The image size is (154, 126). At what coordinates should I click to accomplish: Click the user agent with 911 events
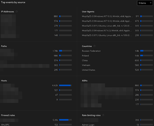[107, 16]
